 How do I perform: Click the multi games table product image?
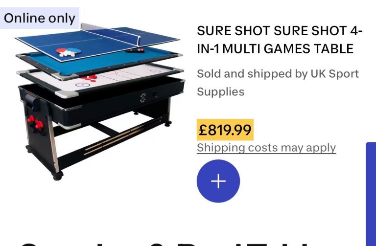[x=99, y=101]
